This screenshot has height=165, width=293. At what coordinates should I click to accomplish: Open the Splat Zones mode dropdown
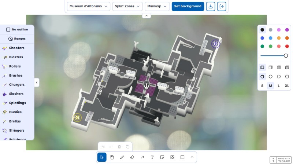coord(127,6)
